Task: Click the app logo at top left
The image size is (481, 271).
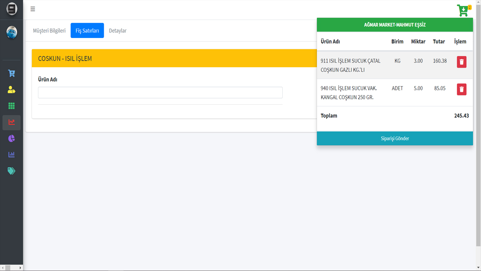Action: [x=11, y=9]
